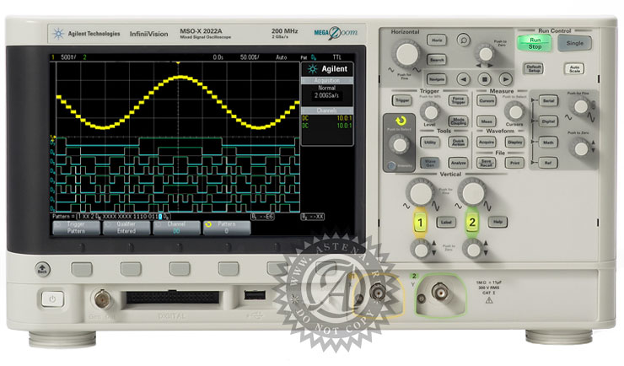
Task: Toggle channel 2 green key
Action: coord(472,223)
